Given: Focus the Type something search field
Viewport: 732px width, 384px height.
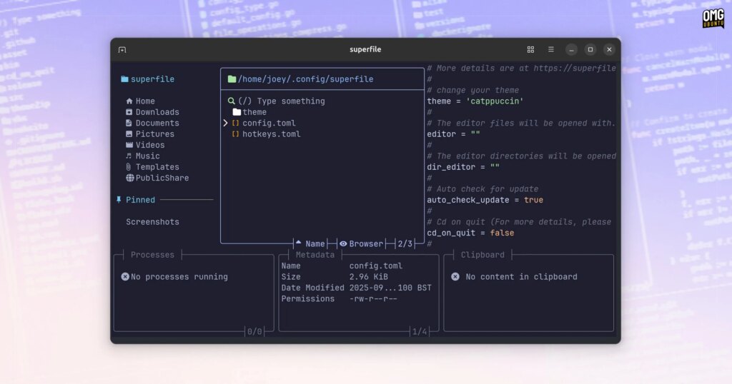Looking at the screenshot, I should (282, 101).
